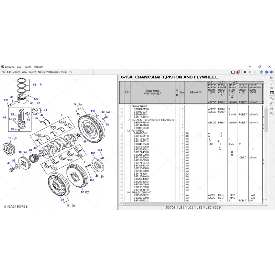Open the Zoom menu
This screenshot has height=275, width=275.
(x=16, y=72)
